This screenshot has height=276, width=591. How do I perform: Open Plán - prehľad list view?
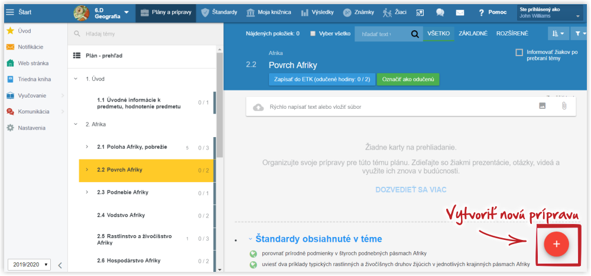tap(103, 56)
